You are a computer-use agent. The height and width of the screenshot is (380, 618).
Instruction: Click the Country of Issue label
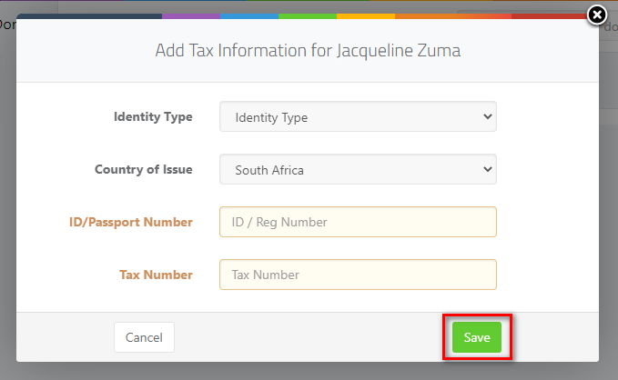pyautogui.click(x=144, y=169)
